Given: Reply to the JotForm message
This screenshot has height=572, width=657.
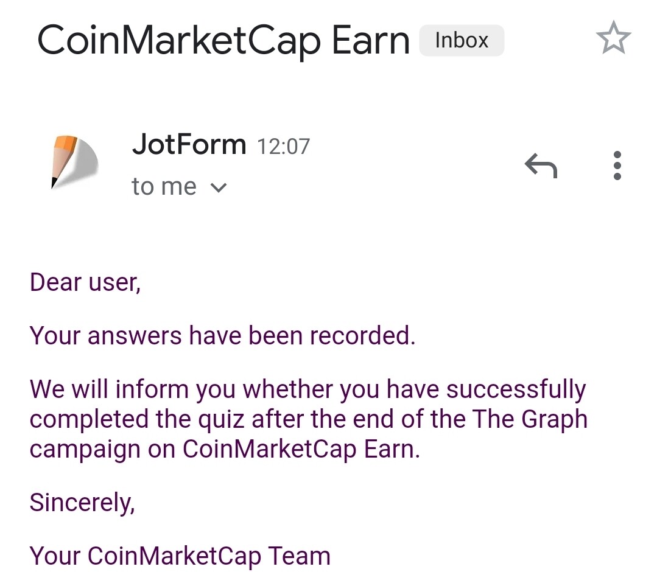Looking at the screenshot, I should [541, 166].
